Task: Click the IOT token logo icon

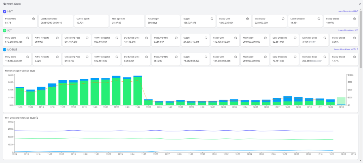Action: (x=5, y=31)
